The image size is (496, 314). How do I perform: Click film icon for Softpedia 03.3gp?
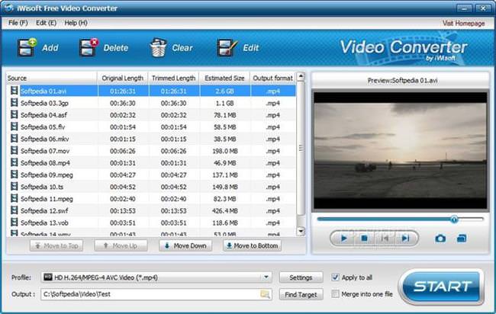14,103
